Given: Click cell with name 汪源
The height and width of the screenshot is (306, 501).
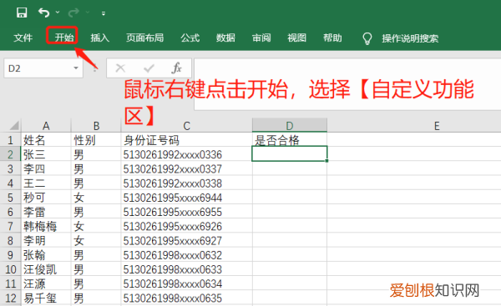Looking at the screenshot, I should pyautogui.click(x=46, y=283).
